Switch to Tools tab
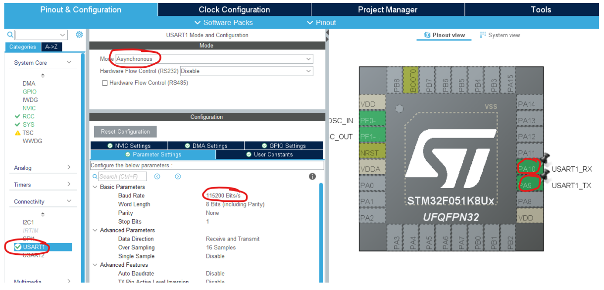This screenshot has width=604, height=290. click(x=541, y=9)
